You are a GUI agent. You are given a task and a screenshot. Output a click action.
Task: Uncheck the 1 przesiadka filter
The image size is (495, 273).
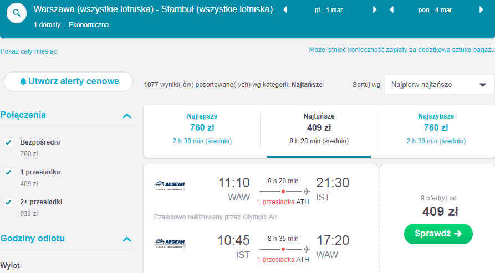click(x=8, y=172)
